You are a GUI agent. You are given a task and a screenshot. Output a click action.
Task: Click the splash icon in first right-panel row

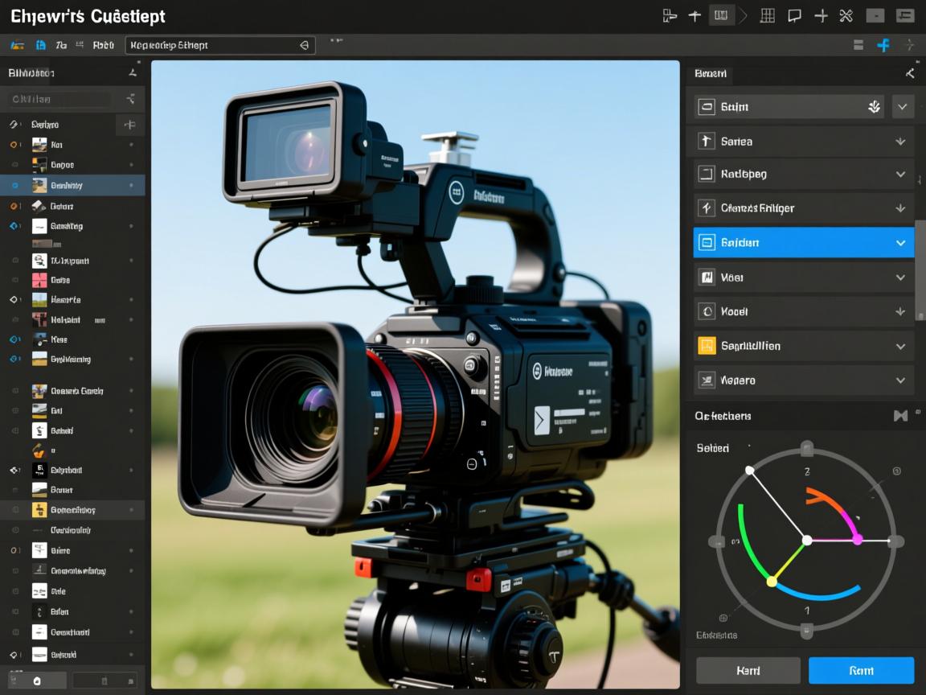(875, 107)
